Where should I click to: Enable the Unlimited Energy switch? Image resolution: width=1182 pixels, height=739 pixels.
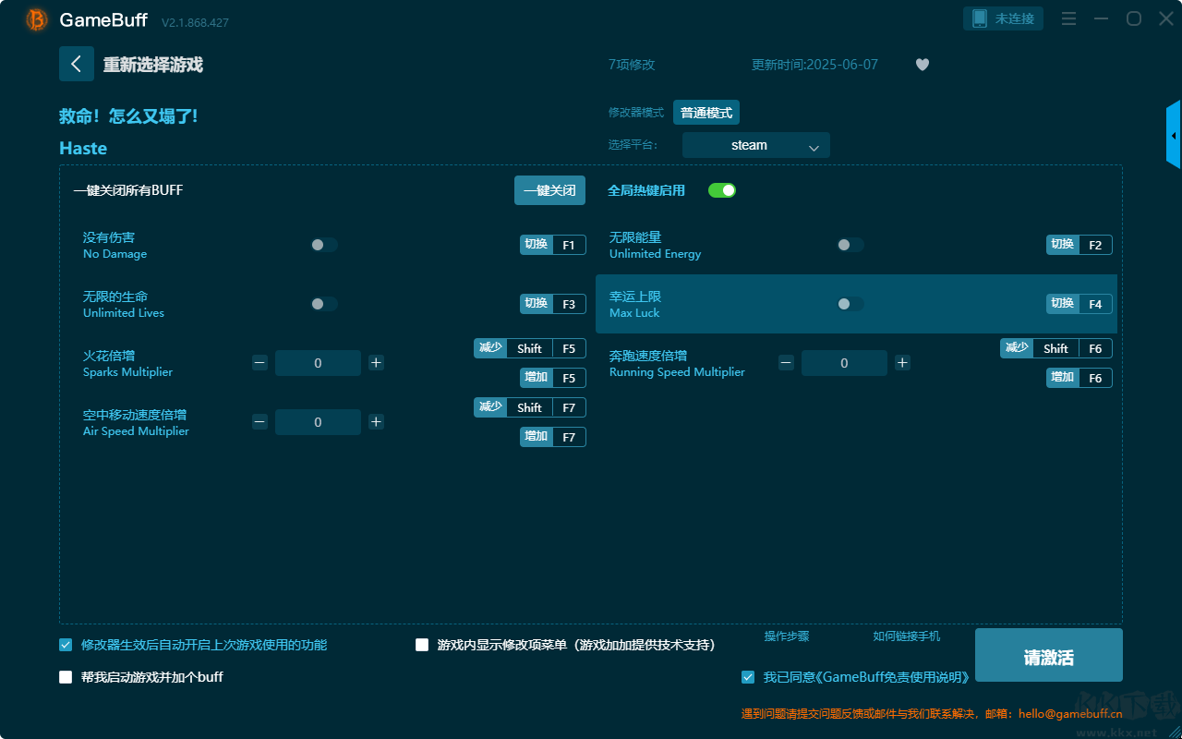pyautogui.click(x=850, y=245)
